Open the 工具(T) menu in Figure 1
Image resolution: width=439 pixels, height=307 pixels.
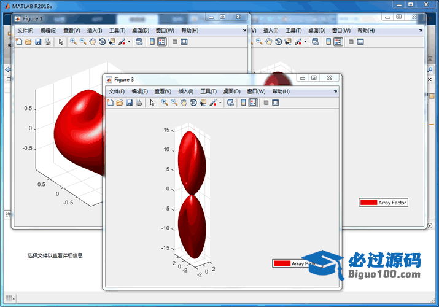tap(117, 30)
